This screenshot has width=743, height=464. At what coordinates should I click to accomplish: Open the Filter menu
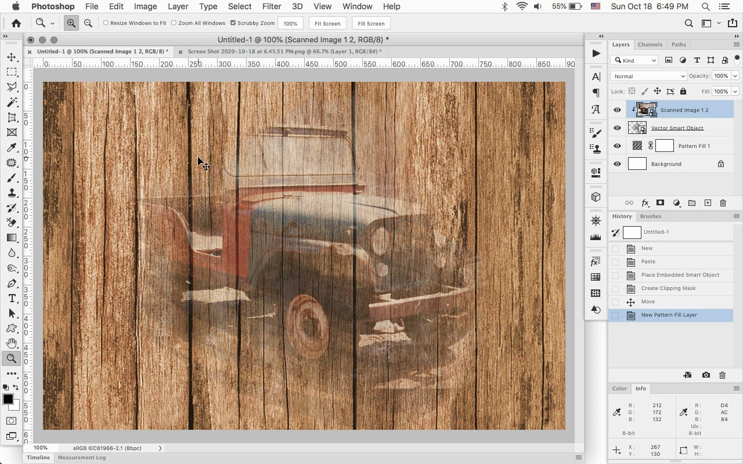pyautogui.click(x=271, y=6)
